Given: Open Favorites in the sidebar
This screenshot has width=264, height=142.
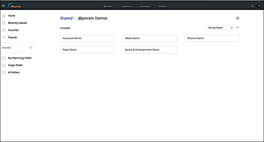Looking at the screenshot, I should 13,30.
